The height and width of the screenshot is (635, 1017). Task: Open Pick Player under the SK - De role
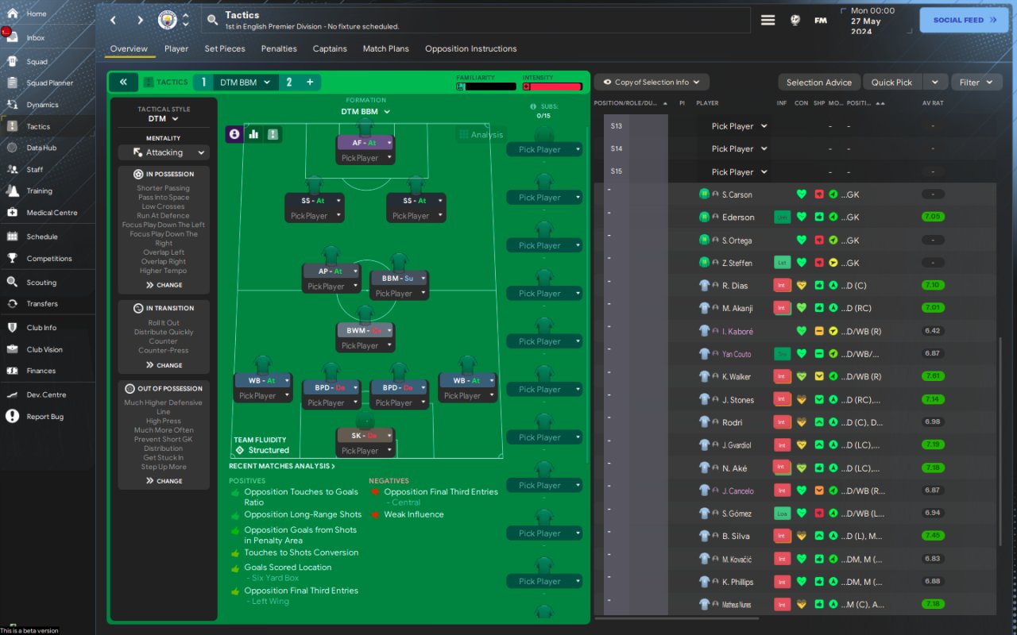(x=365, y=451)
